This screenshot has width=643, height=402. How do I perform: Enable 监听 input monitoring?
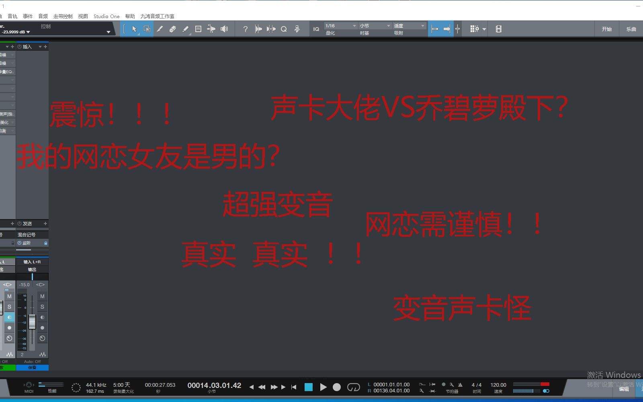(25, 243)
